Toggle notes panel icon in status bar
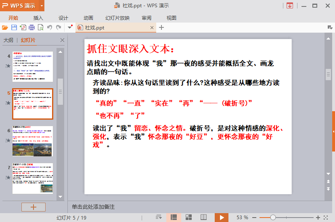The width and height of the screenshot is (335, 222). (159, 217)
